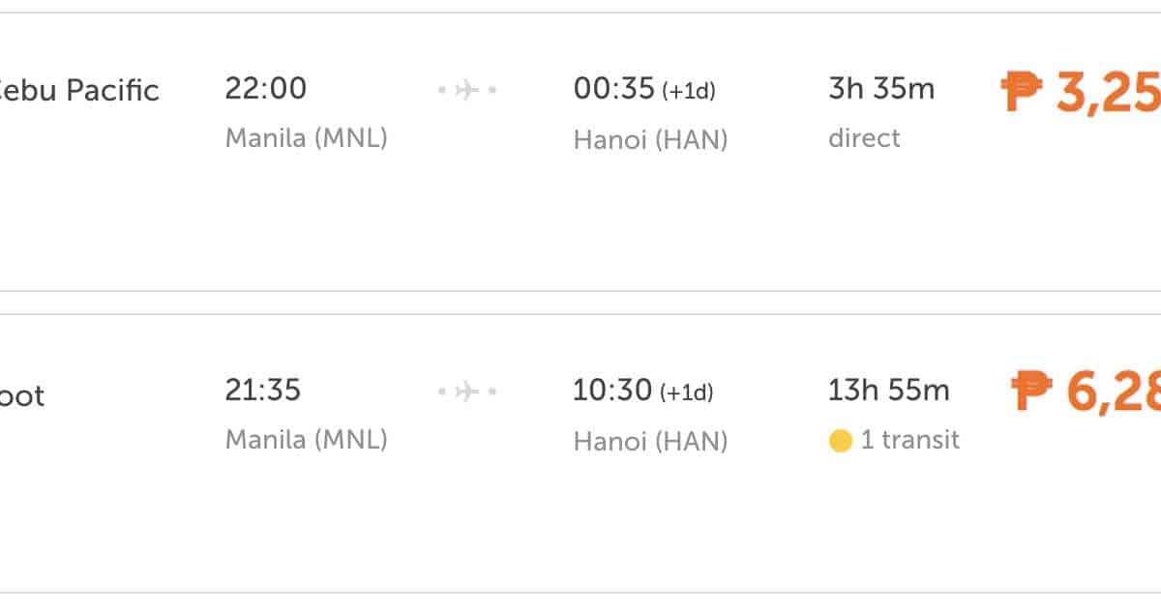Click Manila (MNL) under the 22:00 departure
The height and width of the screenshot is (610, 1161).
tap(306, 138)
